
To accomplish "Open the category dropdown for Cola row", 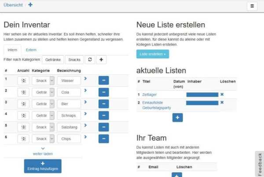I will [43, 92].
